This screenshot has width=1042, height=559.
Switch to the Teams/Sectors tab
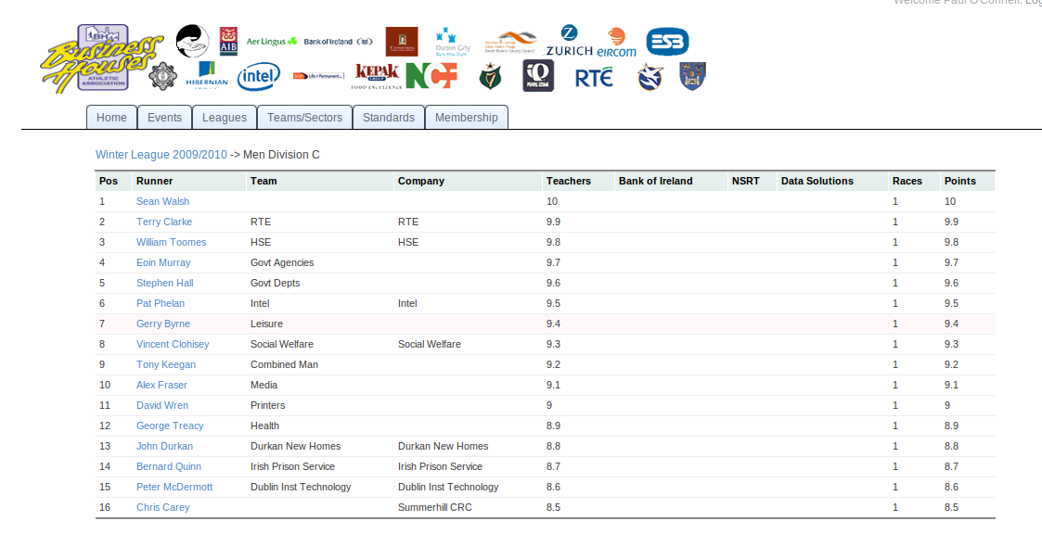305,118
